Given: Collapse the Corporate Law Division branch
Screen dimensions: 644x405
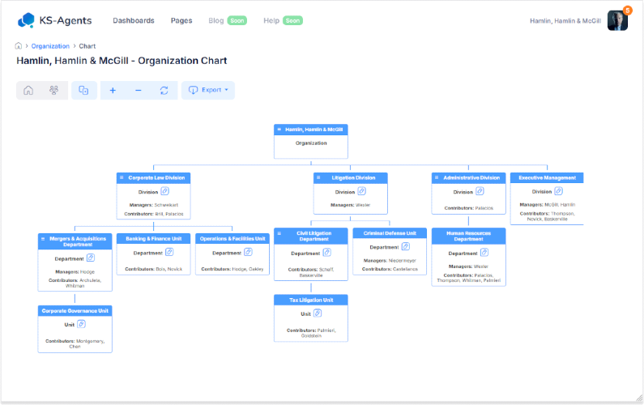Looking at the screenshot, I should tap(122, 177).
